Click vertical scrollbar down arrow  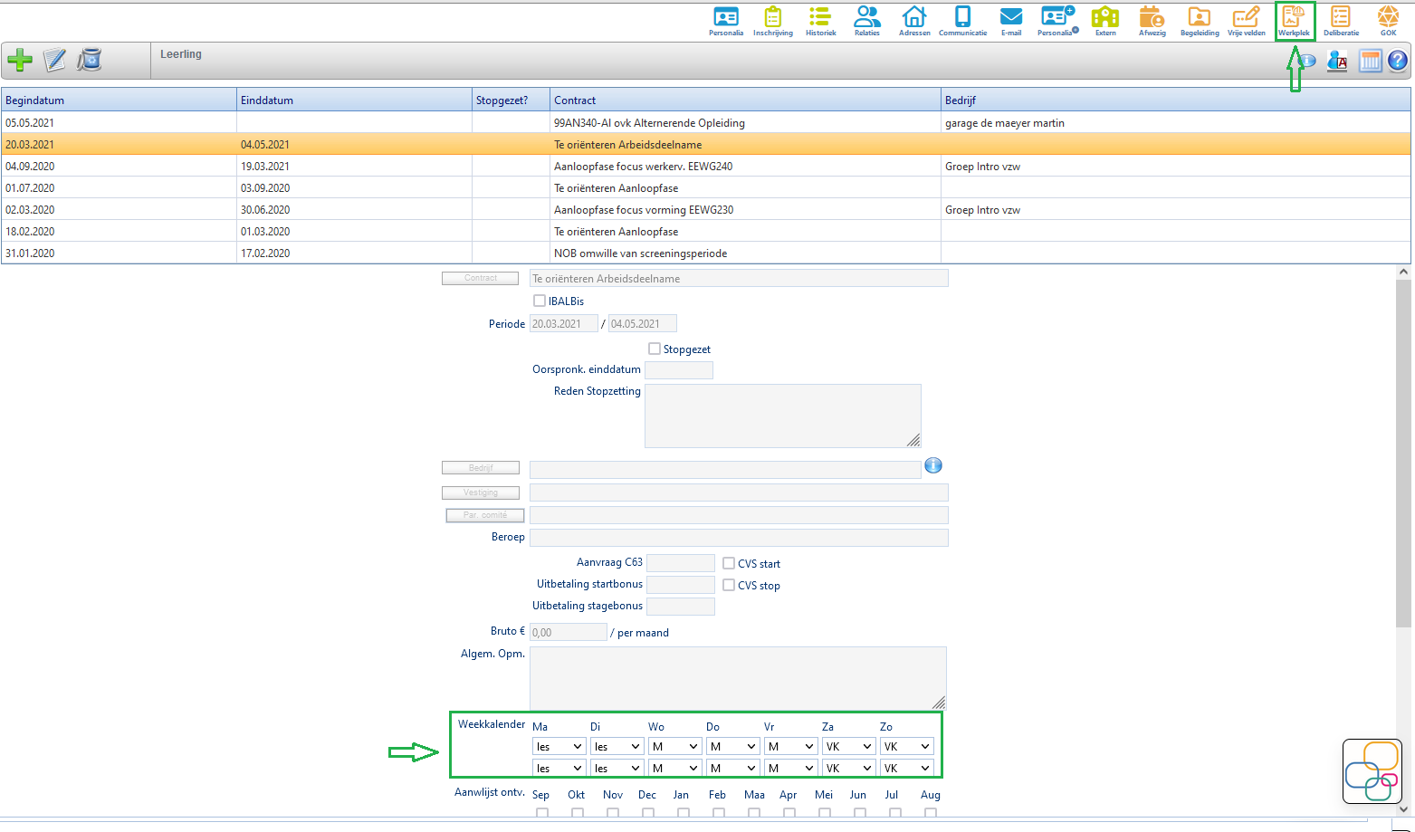(1403, 809)
